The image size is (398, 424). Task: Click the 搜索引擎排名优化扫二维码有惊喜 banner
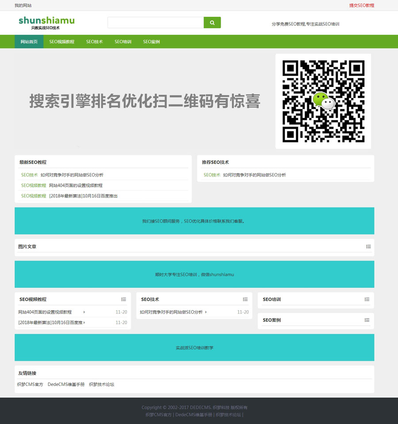point(145,101)
